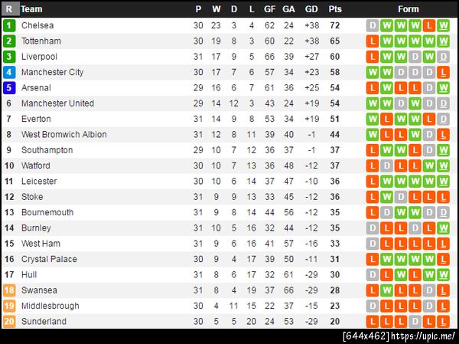Open the Manchester United team link
The image size is (459, 344).
57,103
